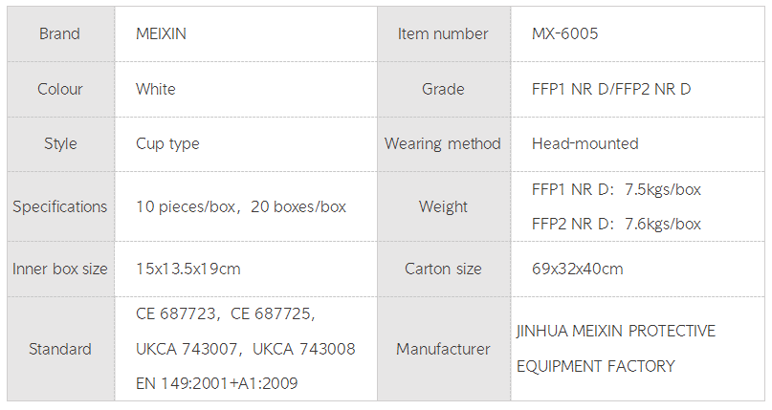772x410 pixels.
Task: Click the Colour label cell
Action: [x=59, y=89]
